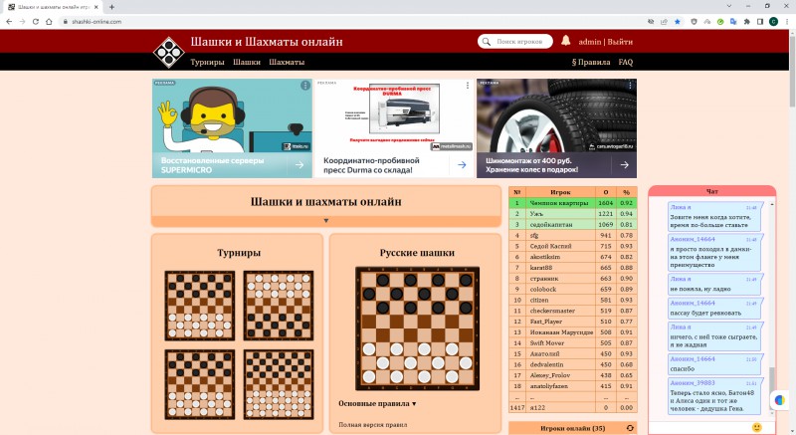Refresh the online players list
The image size is (796, 435).
click(x=630, y=428)
